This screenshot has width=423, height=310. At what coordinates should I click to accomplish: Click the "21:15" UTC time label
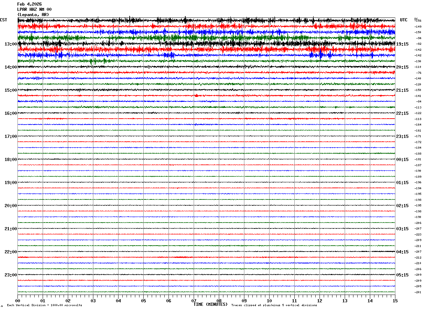[402, 90]
